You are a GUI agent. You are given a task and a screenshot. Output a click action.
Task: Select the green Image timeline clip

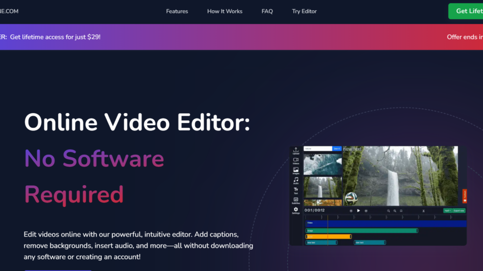361,231
